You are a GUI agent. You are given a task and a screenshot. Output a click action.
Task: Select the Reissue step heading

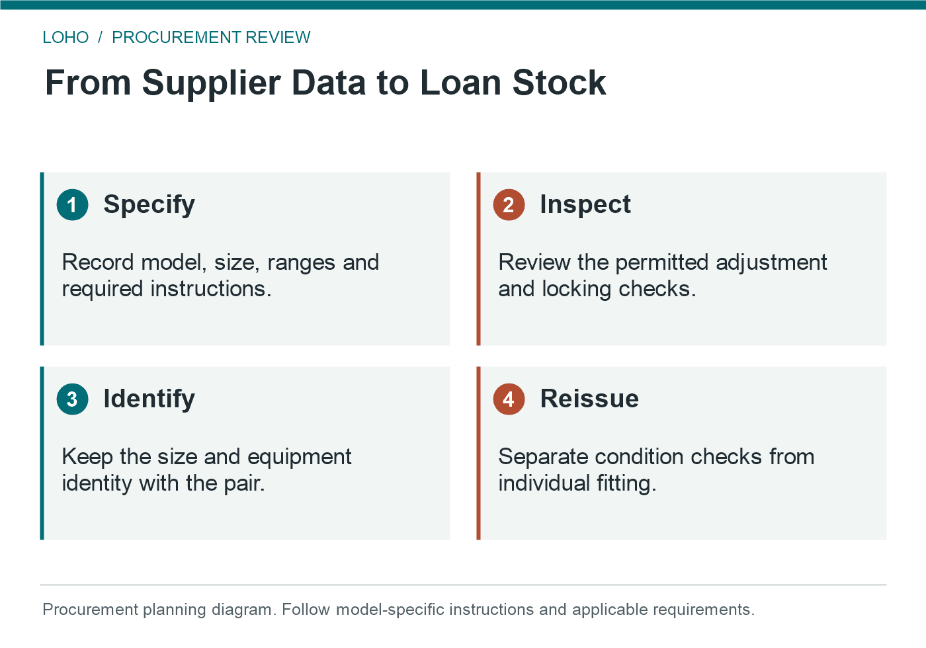[589, 399]
